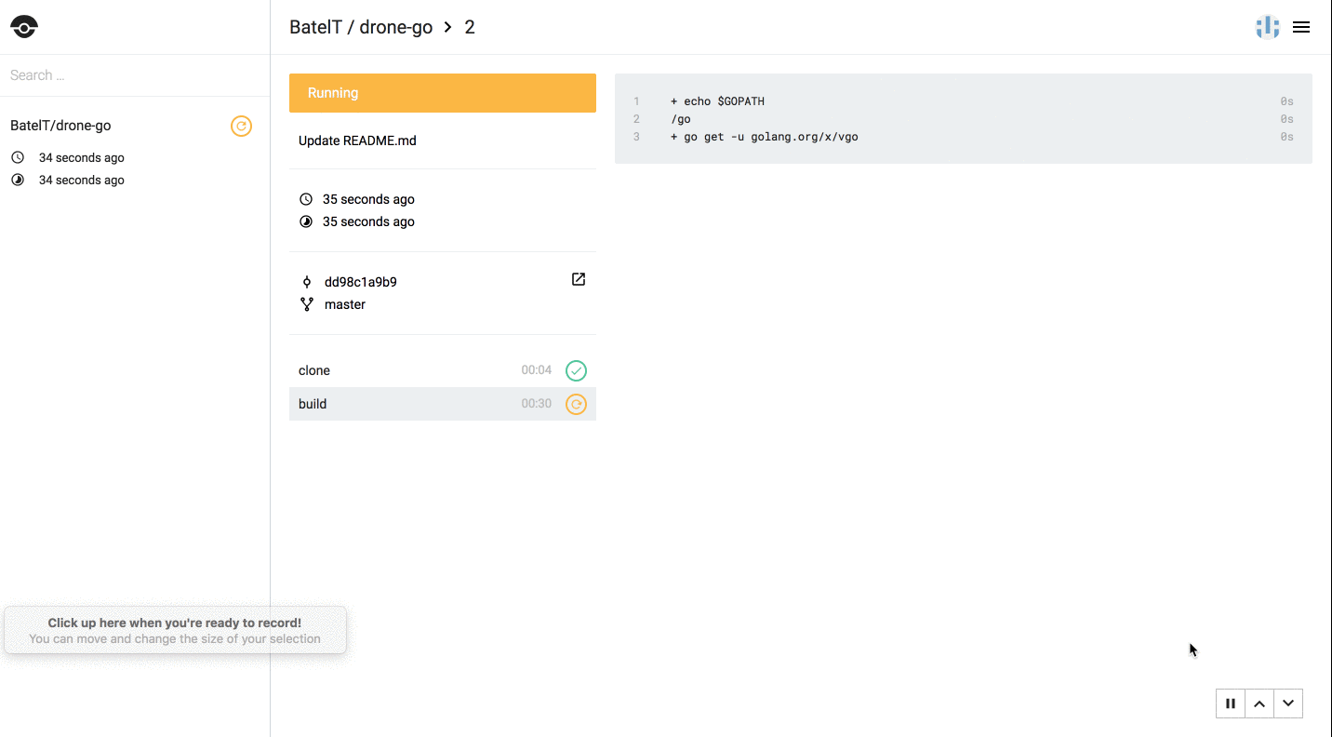Click the commit hash icon
Image resolution: width=1332 pixels, height=737 pixels.
click(306, 282)
